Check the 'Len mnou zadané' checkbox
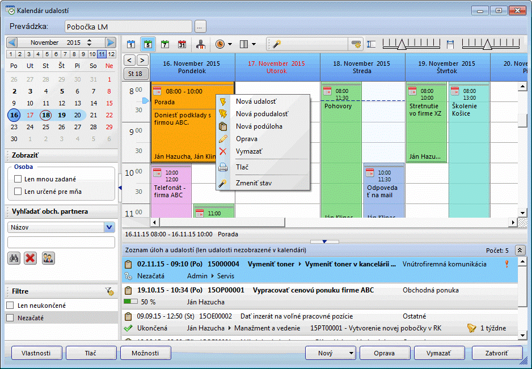The width and height of the screenshot is (532, 369). point(18,179)
